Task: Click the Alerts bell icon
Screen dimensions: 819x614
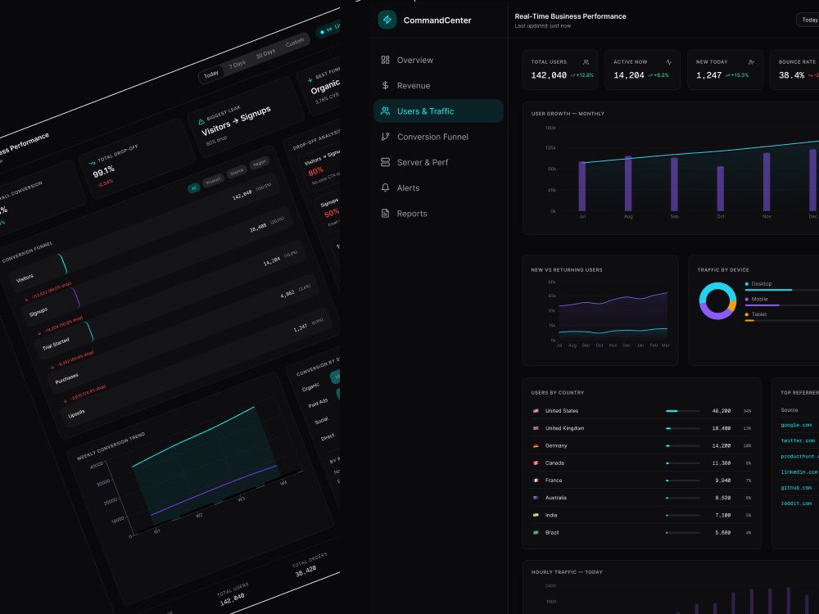Action: [x=385, y=188]
